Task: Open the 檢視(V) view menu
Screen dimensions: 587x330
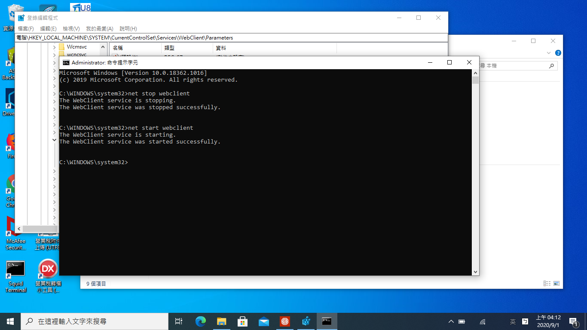Action: (71, 28)
